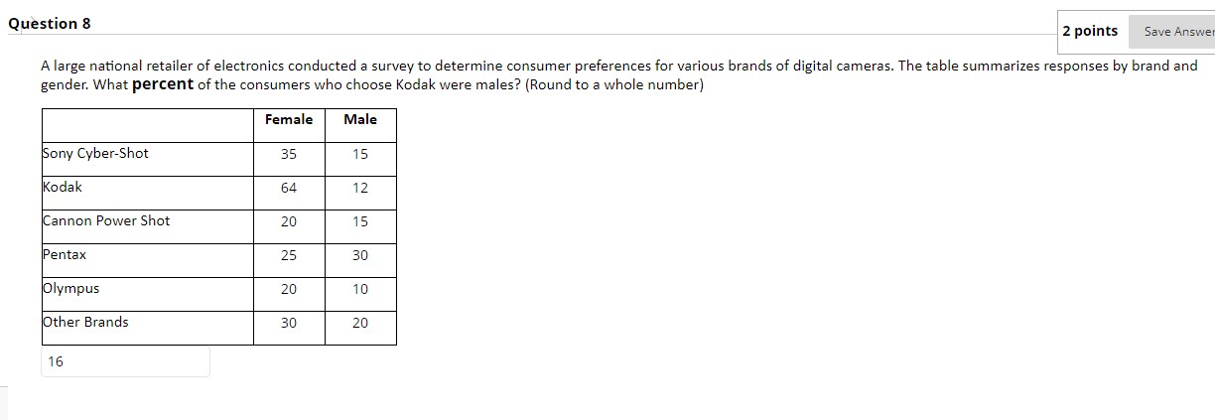
Task: Click the Kodak row label in table
Action: pos(63,187)
